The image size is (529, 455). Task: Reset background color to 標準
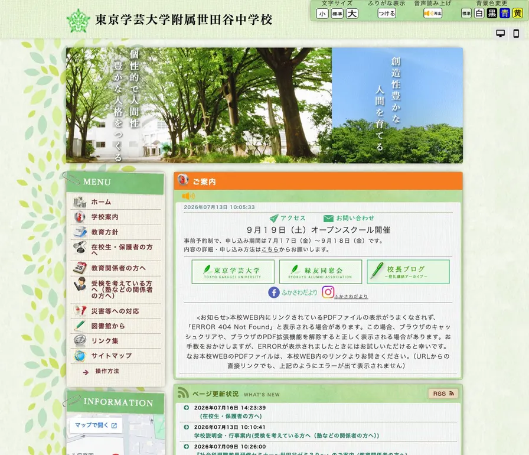(466, 14)
